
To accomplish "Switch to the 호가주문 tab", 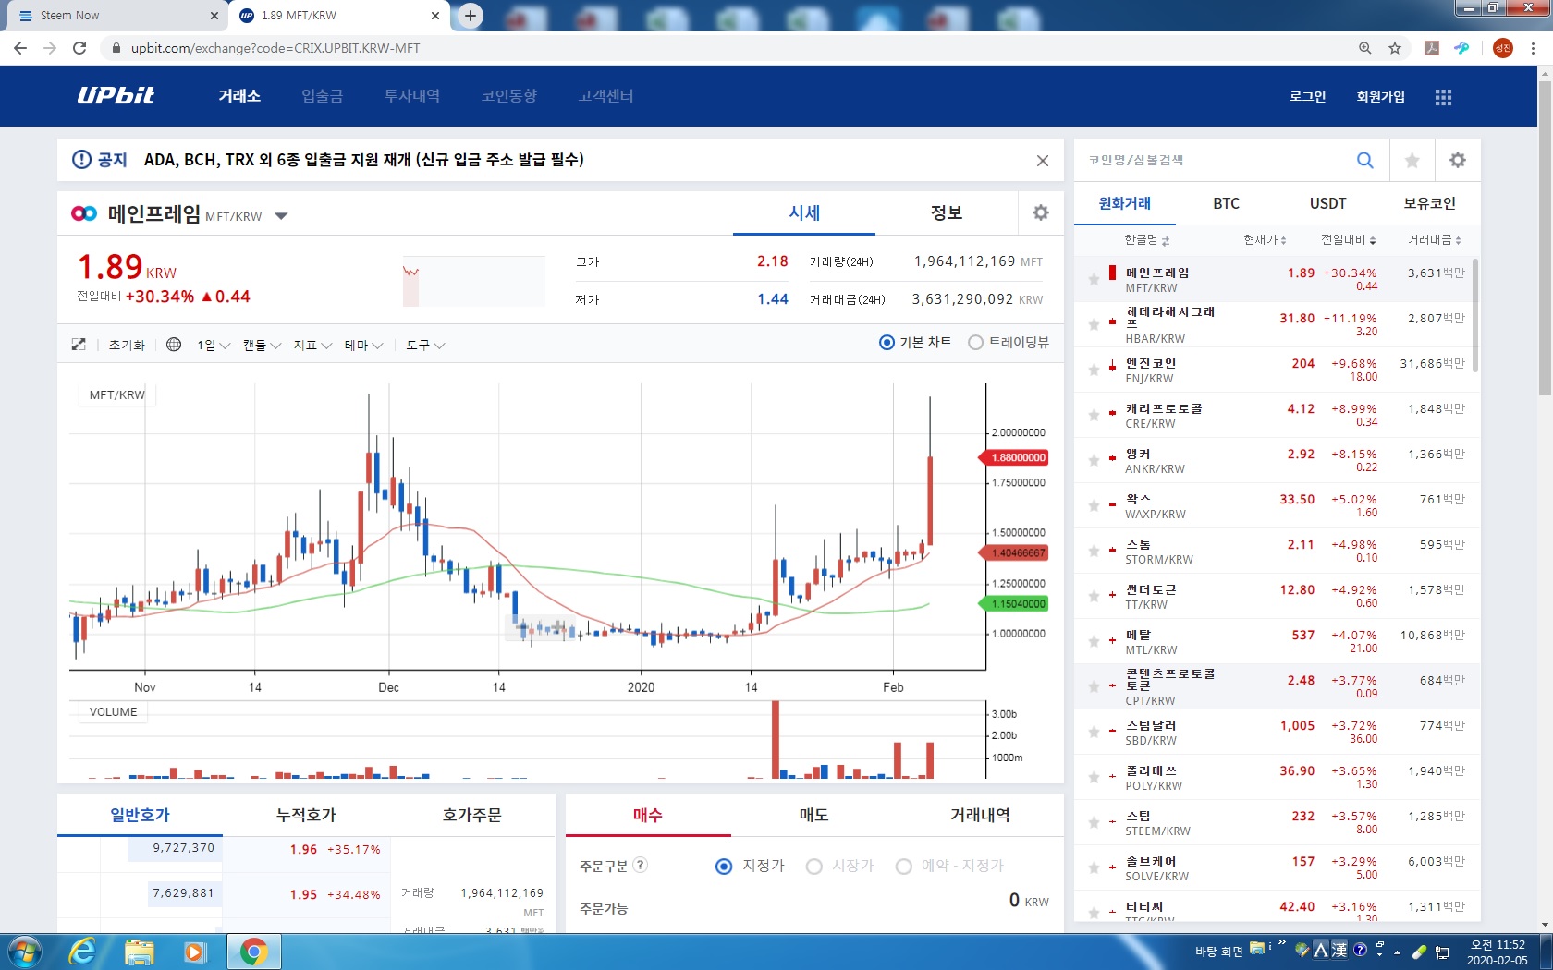I will click(471, 815).
